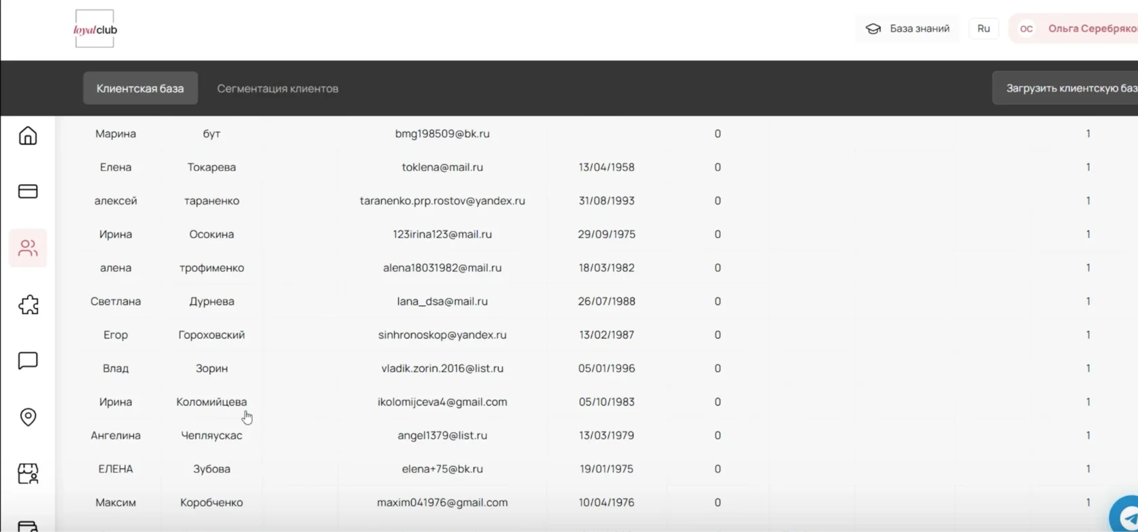The width and height of the screenshot is (1138, 532).
Task: Select the Клиентская база tab
Action: (x=140, y=88)
